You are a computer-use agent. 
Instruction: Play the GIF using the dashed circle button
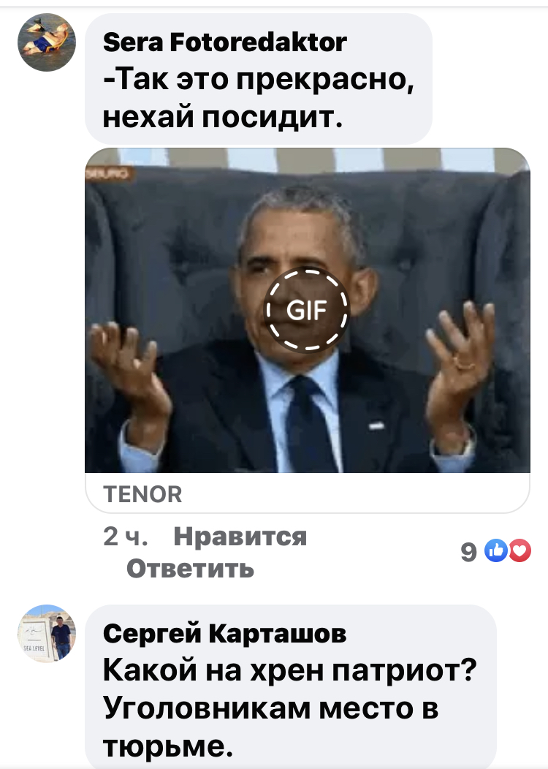(x=307, y=310)
